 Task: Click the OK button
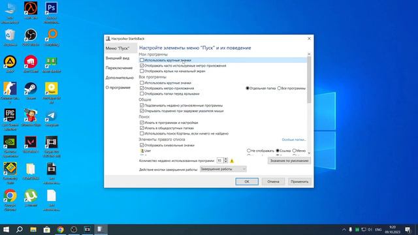[x=247, y=181]
